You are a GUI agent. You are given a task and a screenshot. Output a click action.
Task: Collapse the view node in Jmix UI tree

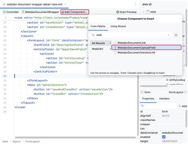click(x=144, y=12)
